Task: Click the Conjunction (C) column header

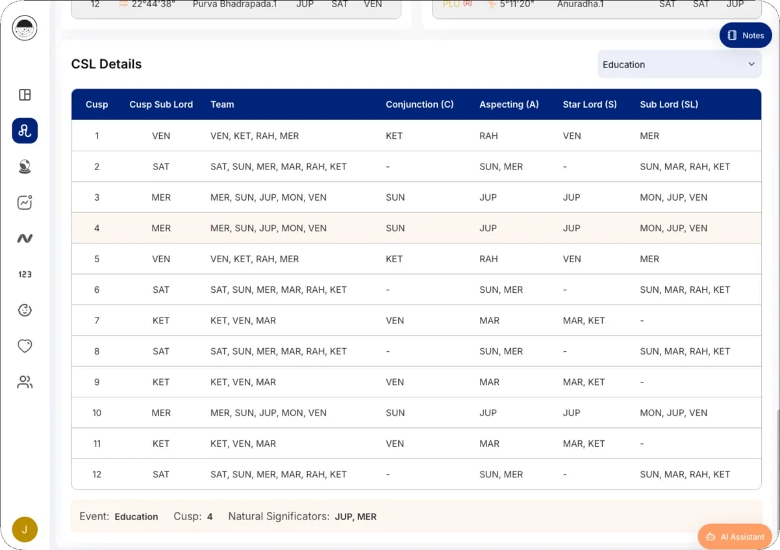Action: click(x=420, y=105)
